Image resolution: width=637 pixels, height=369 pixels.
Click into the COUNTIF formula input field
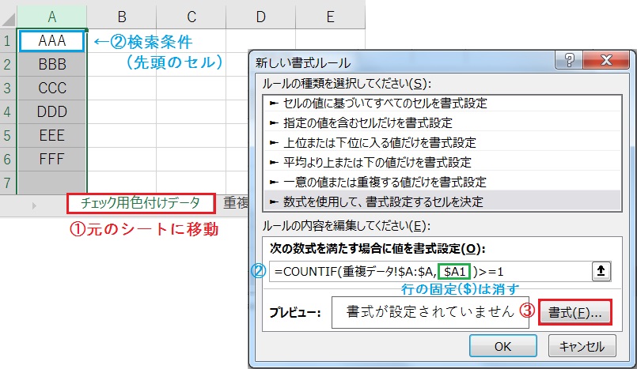click(x=427, y=271)
